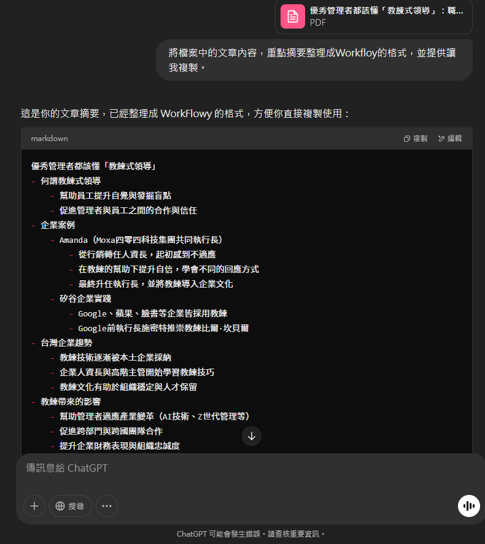Click the line Google前執行長施密特推崇教練比爾·坎貝爾
The image size is (485, 544).
tap(163, 328)
